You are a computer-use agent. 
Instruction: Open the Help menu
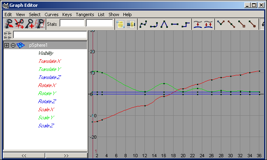click(x=127, y=15)
